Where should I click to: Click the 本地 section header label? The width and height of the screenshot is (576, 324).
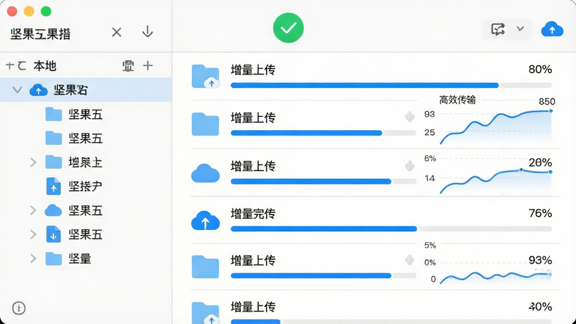click(x=45, y=66)
